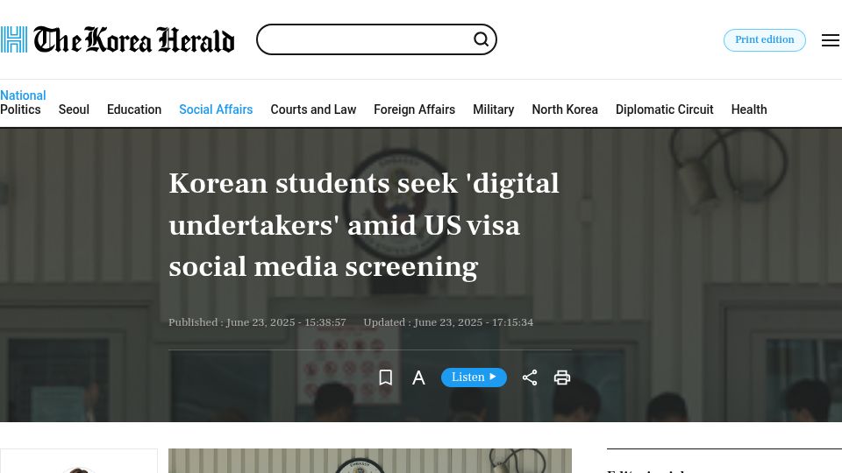
Task: Play article audio with Listen button
Action: coord(474,378)
